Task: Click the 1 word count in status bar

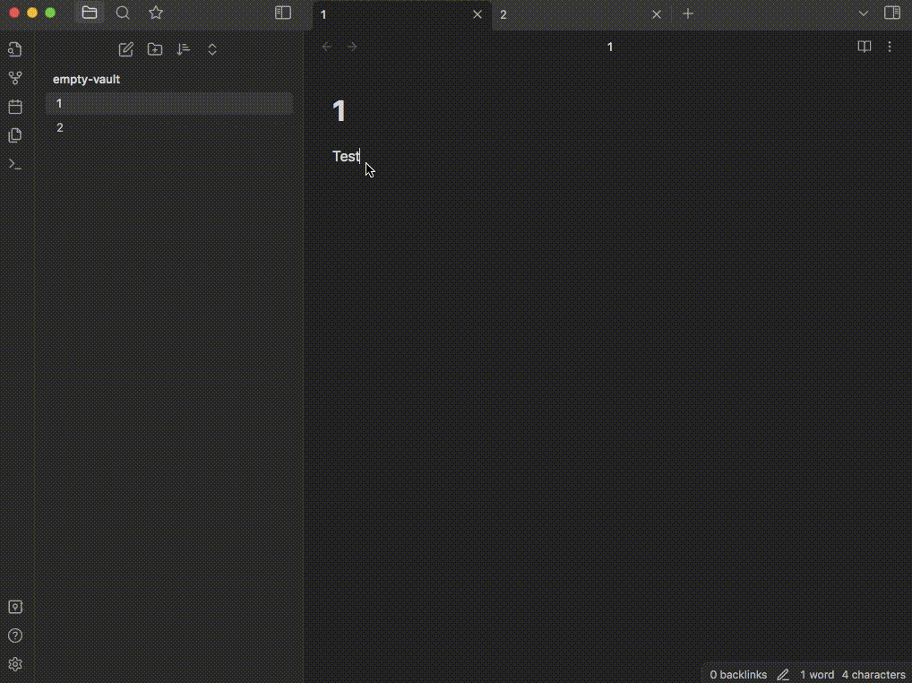Action: [817, 675]
